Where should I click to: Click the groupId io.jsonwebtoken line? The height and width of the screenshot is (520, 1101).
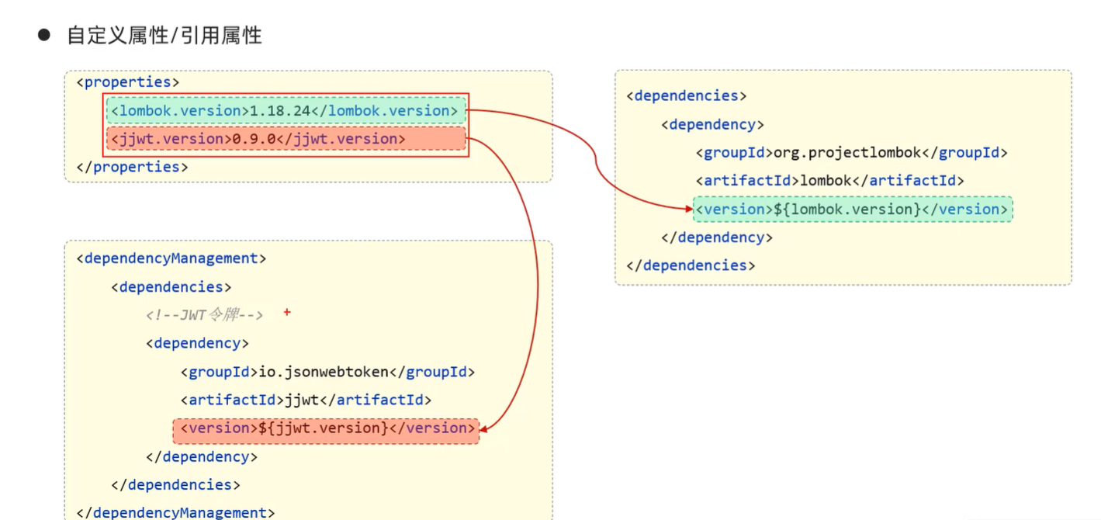[327, 372]
